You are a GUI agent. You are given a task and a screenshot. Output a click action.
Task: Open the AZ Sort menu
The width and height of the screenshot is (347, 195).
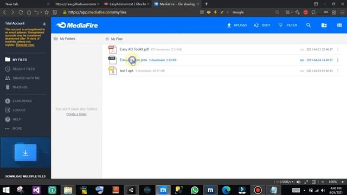262,25
